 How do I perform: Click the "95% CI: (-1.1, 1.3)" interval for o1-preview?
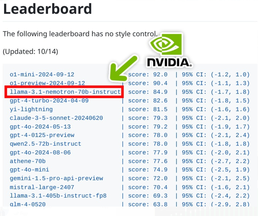click(216, 83)
